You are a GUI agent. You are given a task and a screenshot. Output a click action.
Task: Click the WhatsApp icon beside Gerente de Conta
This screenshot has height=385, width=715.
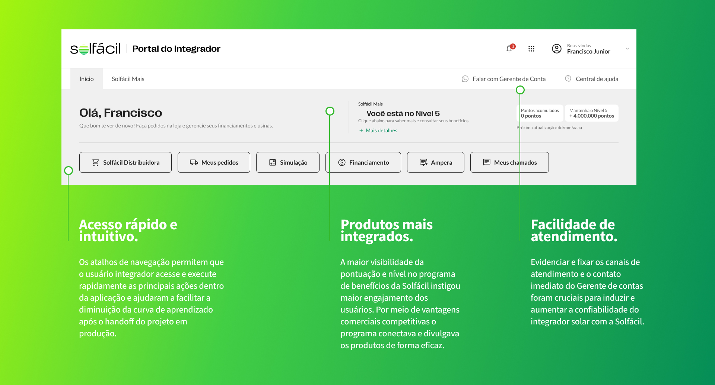pyautogui.click(x=465, y=79)
